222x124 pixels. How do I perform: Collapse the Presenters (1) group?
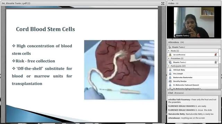coord(169,58)
